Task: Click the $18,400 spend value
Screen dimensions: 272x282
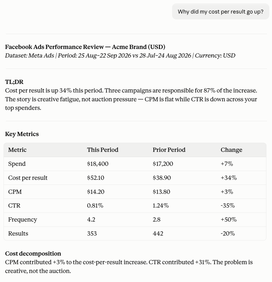Action: coord(98,164)
